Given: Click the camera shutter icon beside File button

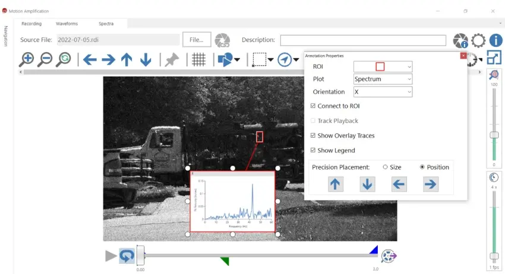Looking at the screenshot, I should pos(222,40).
